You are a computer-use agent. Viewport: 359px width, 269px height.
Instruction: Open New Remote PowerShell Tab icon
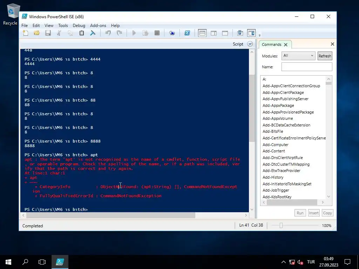coord(172,33)
